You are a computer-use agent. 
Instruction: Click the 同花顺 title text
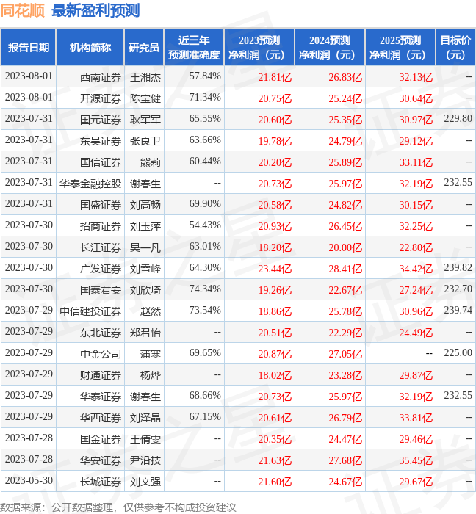[x=23, y=10]
